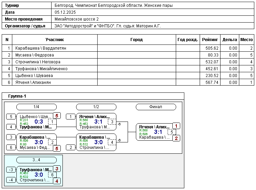The width and height of the screenshot is (256, 190).
Task: Click the 0:3 score in quarterfinal match
Action: click(39, 122)
